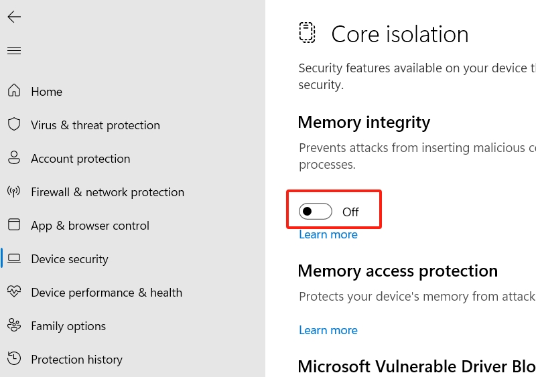The height and width of the screenshot is (377, 536).
Task: Click the Virus & threat protection shield icon
Action: coord(14,125)
